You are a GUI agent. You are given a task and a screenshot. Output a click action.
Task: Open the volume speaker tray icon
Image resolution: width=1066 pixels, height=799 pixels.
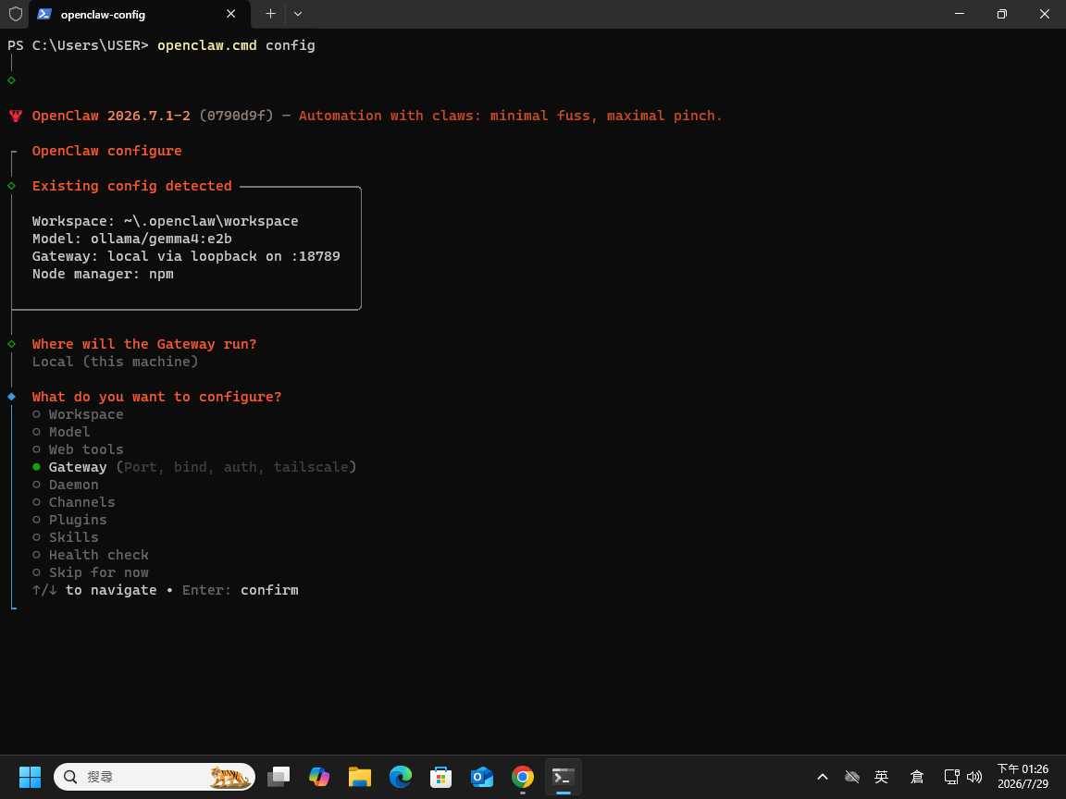pyautogui.click(x=974, y=777)
